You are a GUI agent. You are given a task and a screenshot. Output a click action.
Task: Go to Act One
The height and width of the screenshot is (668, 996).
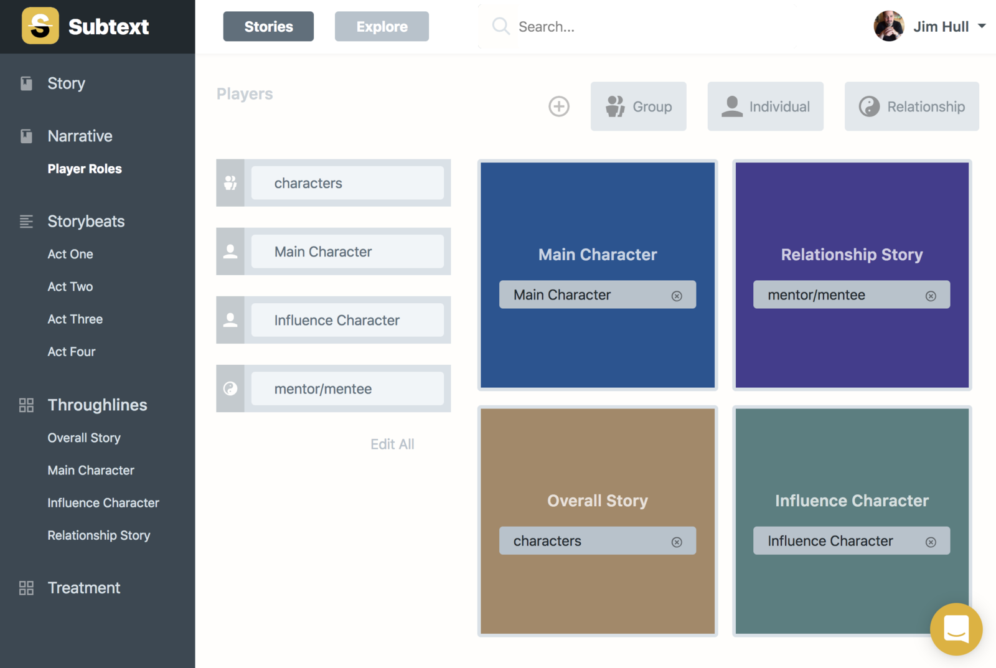point(70,254)
